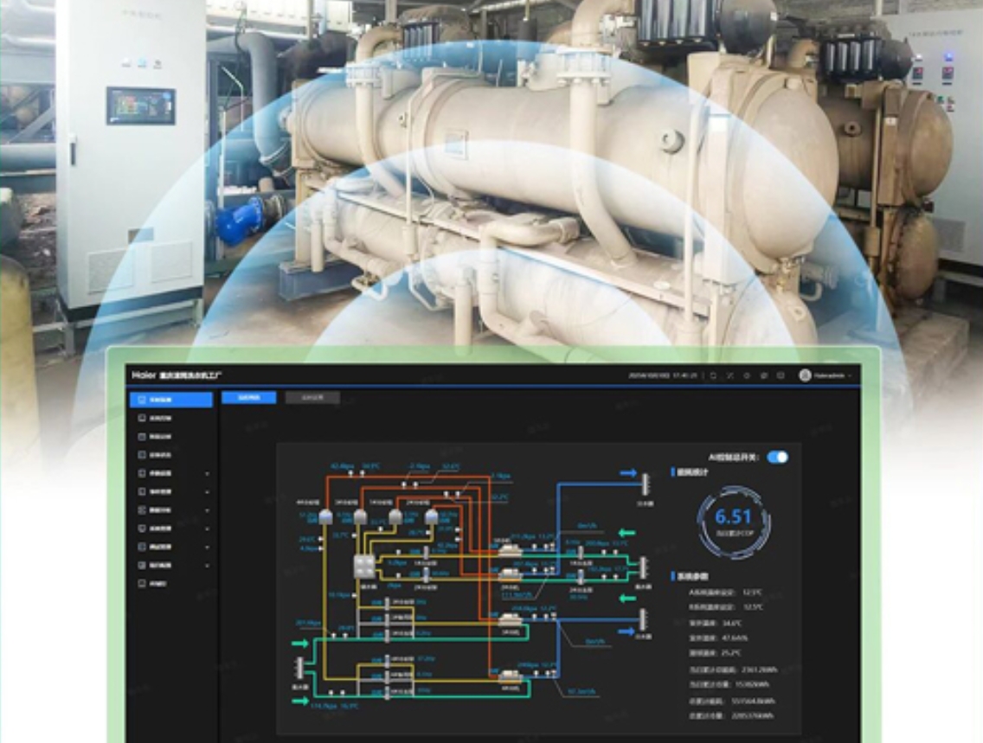Viewport: 983px width, 743px height.
Task: Click the user avatar icon
Action: tap(805, 375)
